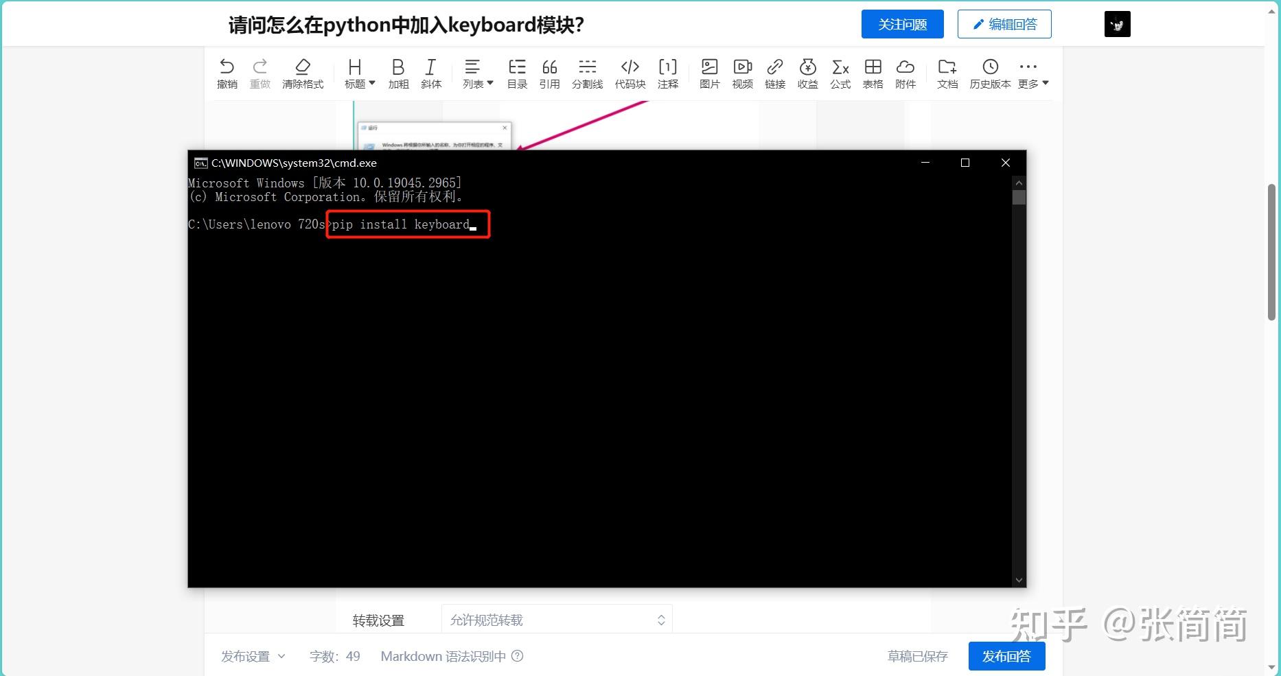Insert a code block
The image size is (1281, 676).
[630, 73]
